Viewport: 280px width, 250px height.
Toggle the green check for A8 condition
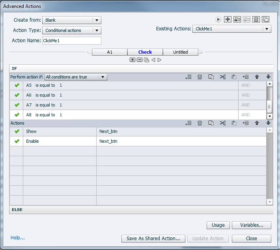[17, 115]
